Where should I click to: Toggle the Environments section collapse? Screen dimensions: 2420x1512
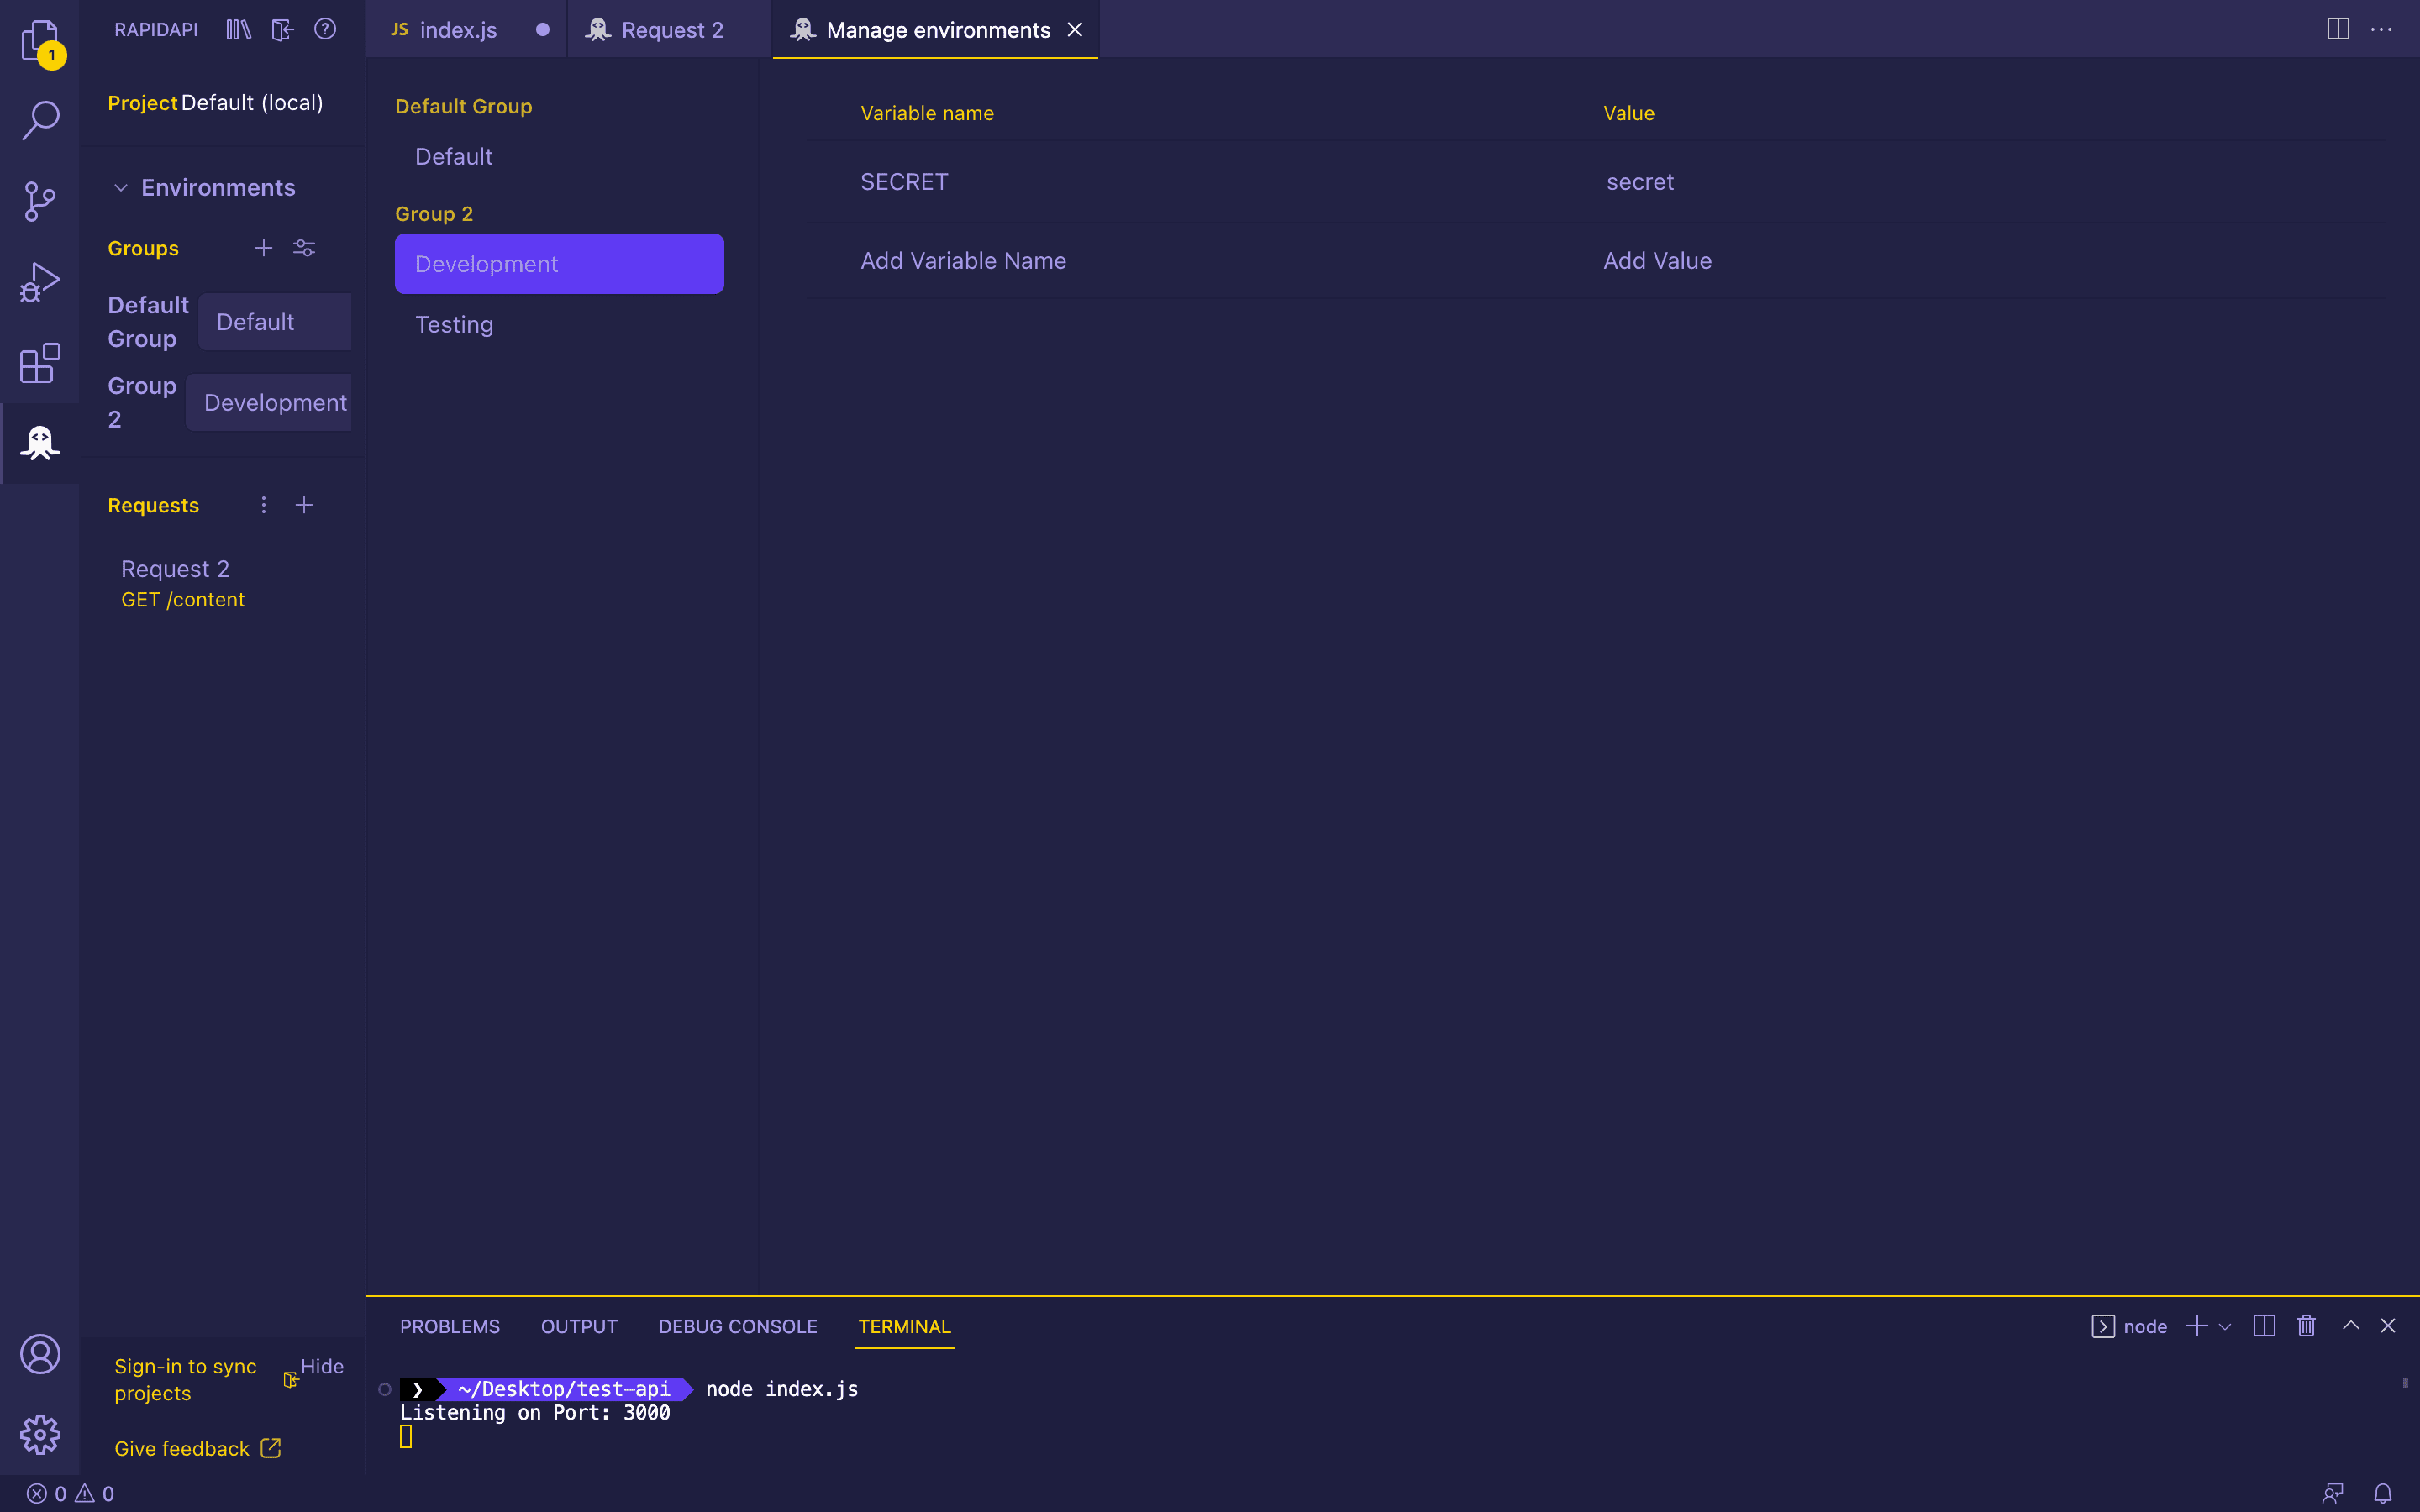[122, 186]
